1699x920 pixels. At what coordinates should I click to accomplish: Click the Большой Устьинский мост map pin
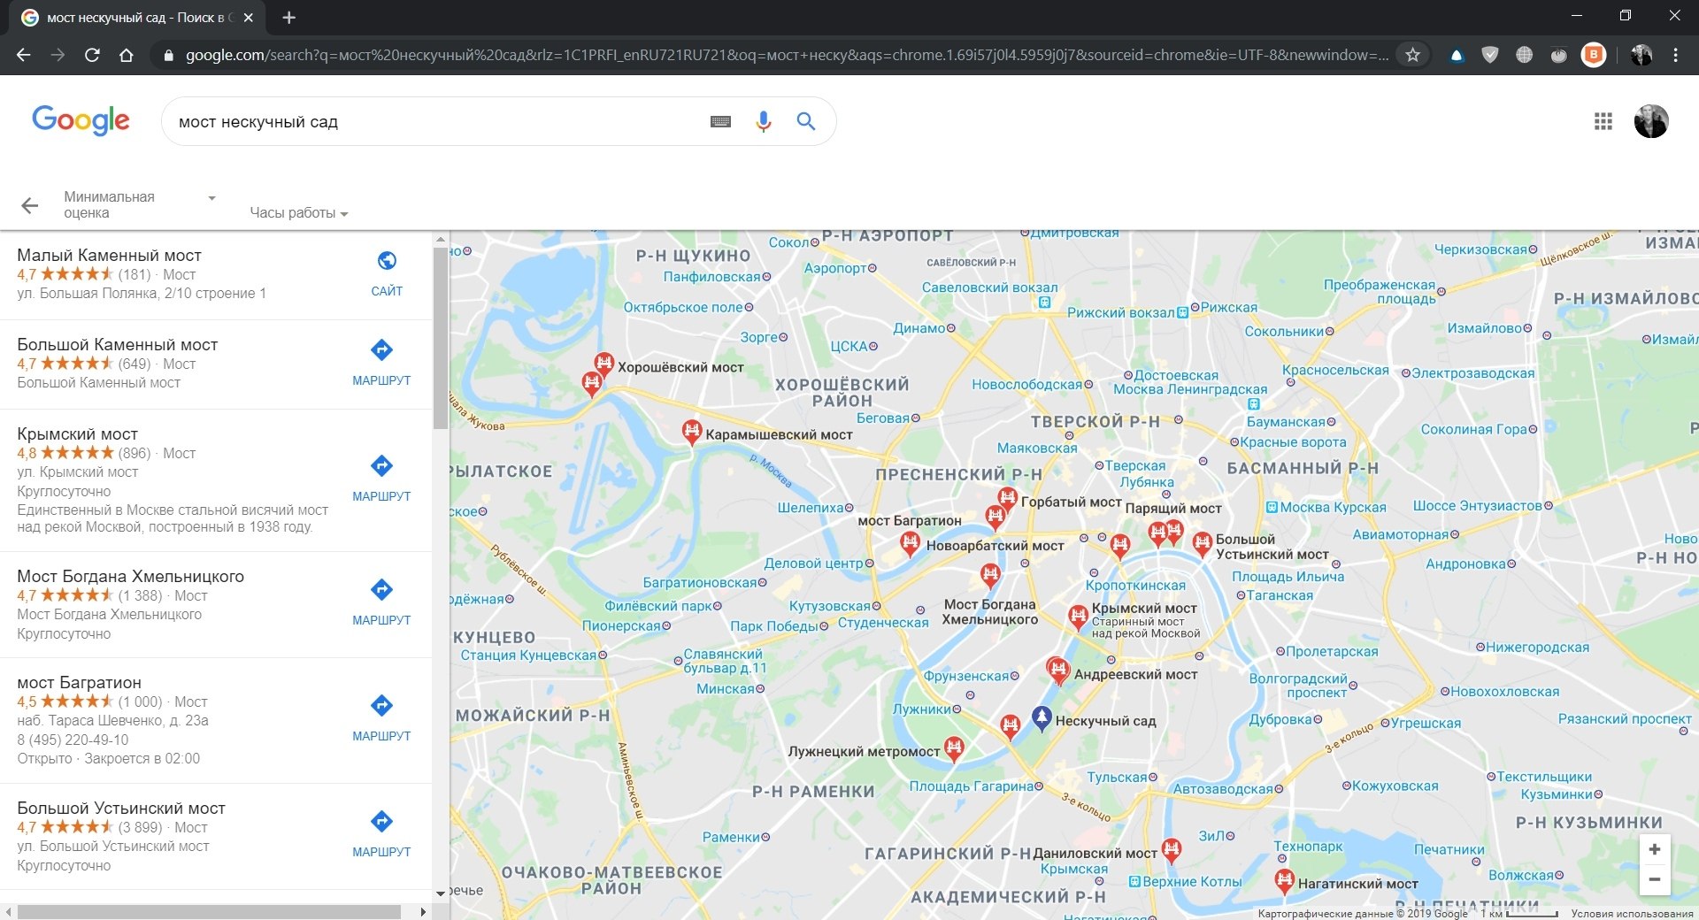click(1202, 544)
